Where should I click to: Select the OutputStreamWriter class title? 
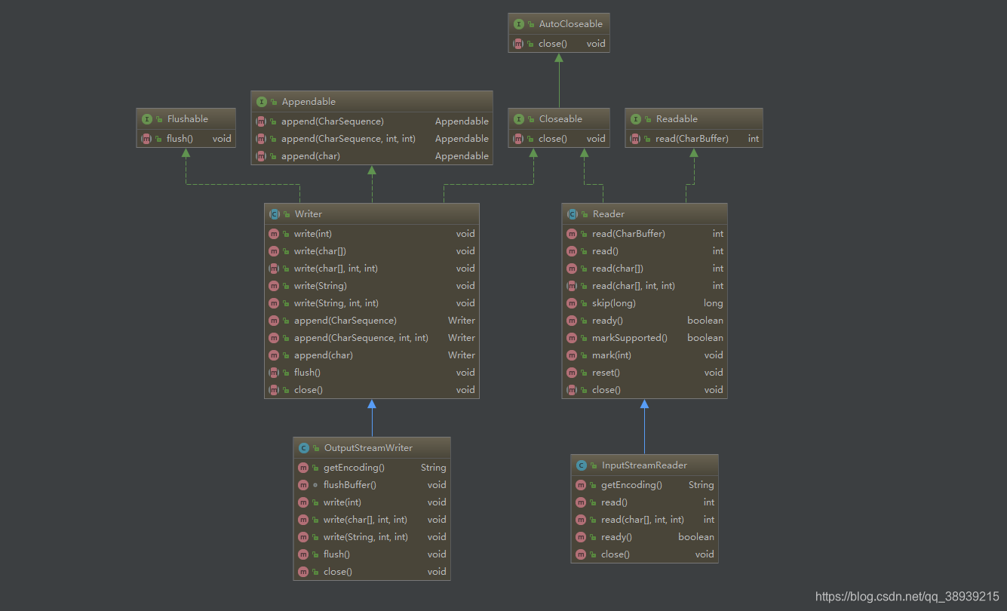[368, 448]
